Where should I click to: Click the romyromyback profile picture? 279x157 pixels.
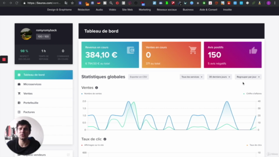click(26, 34)
